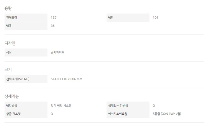Click the total capacity value 137
This screenshot has width=204, height=123.
tap(54, 18)
